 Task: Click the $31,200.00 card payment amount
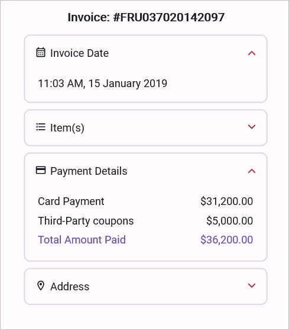click(227, 201)
